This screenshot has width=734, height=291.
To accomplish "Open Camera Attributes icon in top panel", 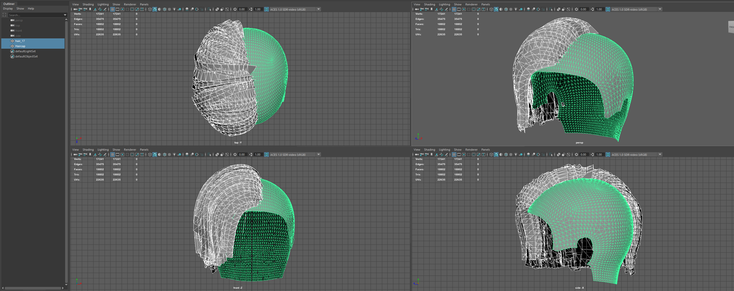I will point(85,9).
